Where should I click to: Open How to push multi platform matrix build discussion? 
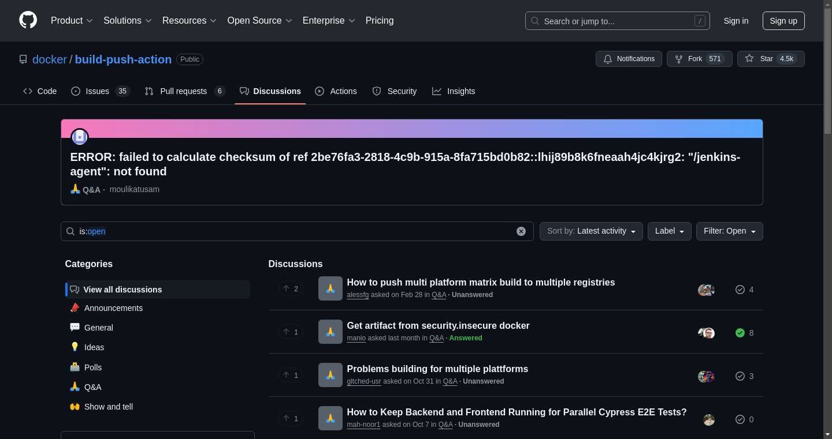click(x=481, y=283)
